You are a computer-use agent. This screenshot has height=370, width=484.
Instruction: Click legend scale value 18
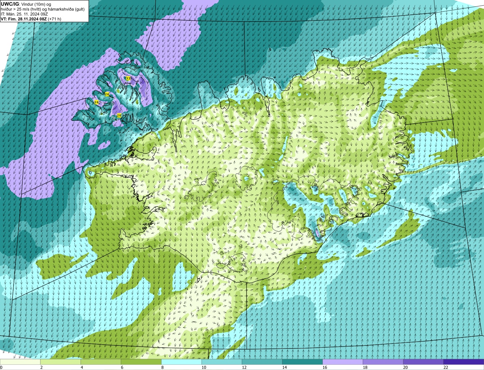(x=365, y=367)
